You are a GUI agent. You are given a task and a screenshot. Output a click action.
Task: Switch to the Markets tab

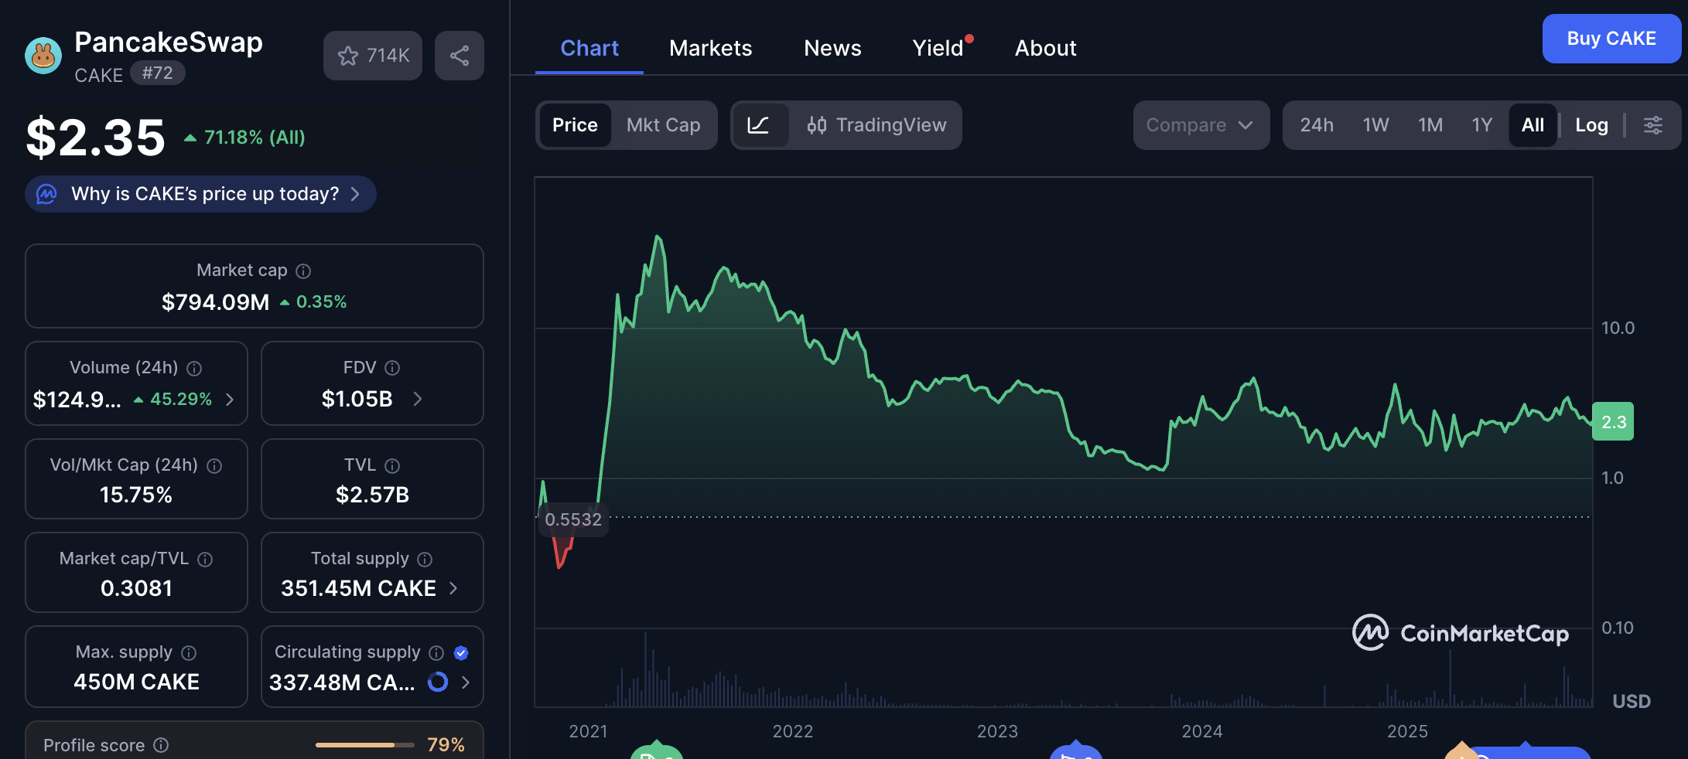coord(710,47)
